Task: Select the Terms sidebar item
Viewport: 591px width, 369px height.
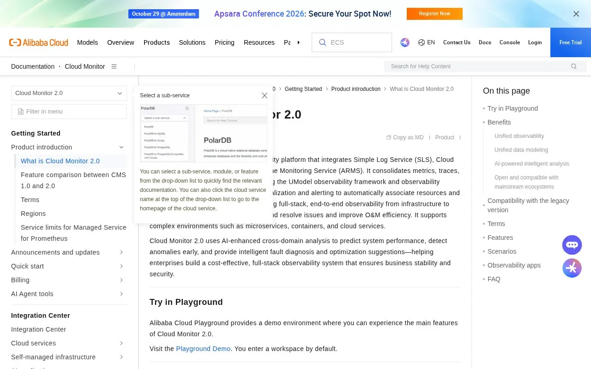Action: 30,200
